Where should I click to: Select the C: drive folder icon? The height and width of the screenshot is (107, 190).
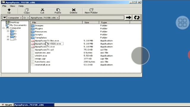[12, 31]
